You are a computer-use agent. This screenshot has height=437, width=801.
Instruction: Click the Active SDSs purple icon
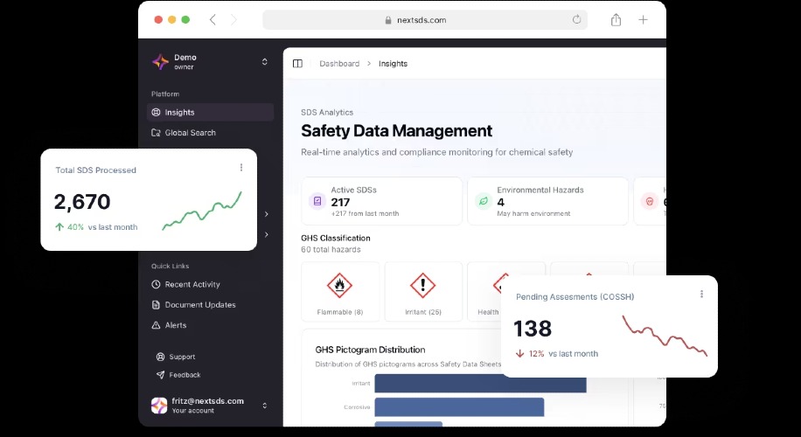(x=317, y=201)
